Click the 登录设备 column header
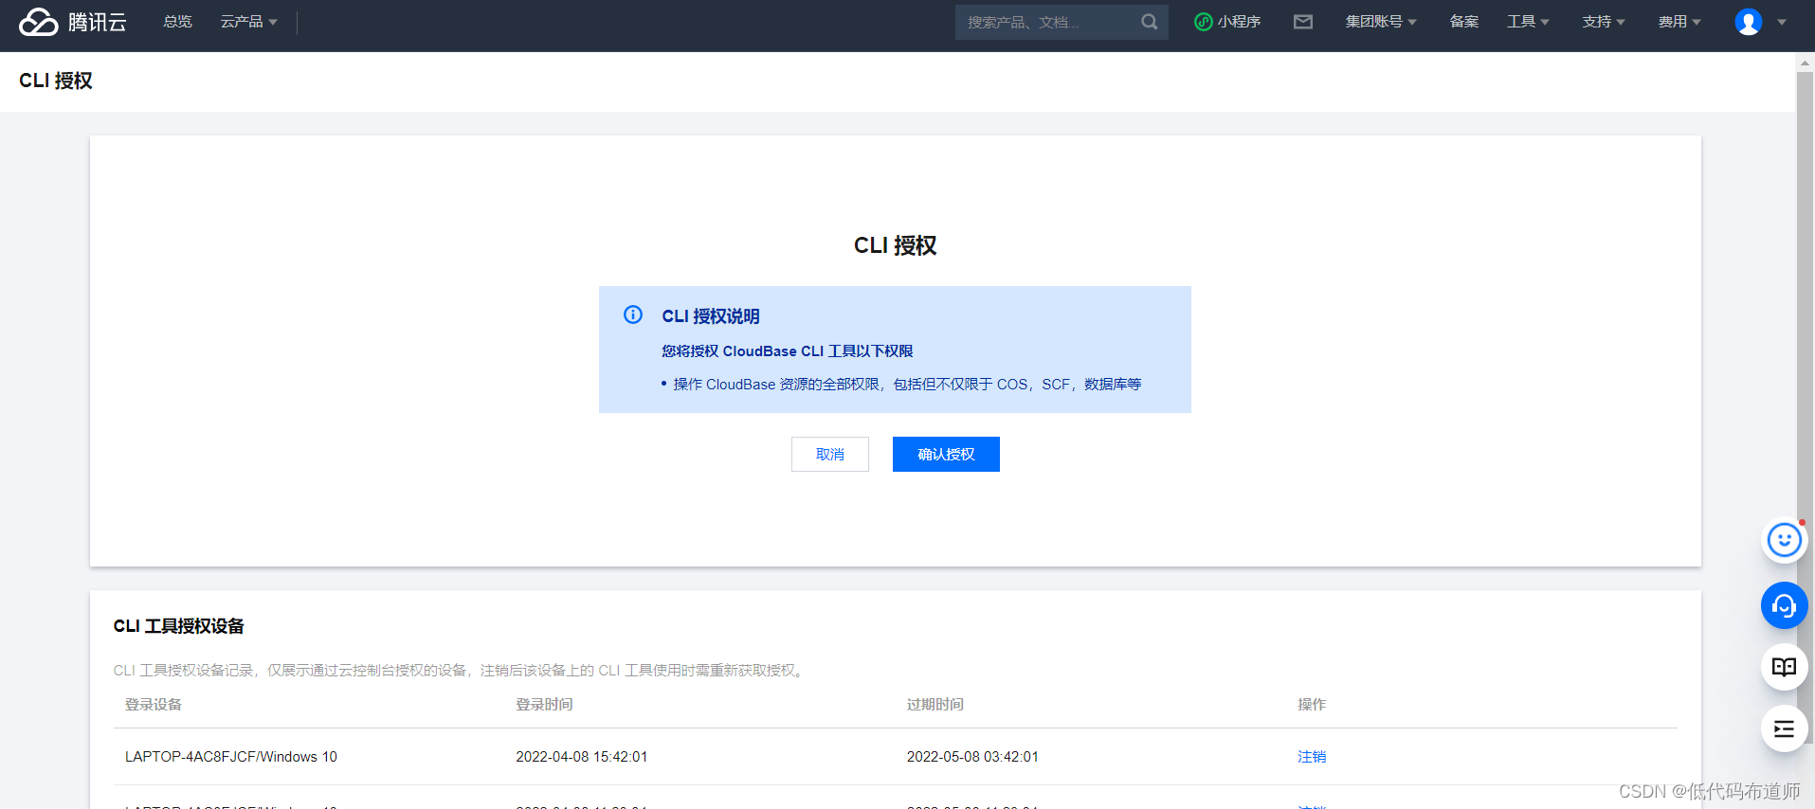The height and width of the screenshot is (809, 1815). 154,705
